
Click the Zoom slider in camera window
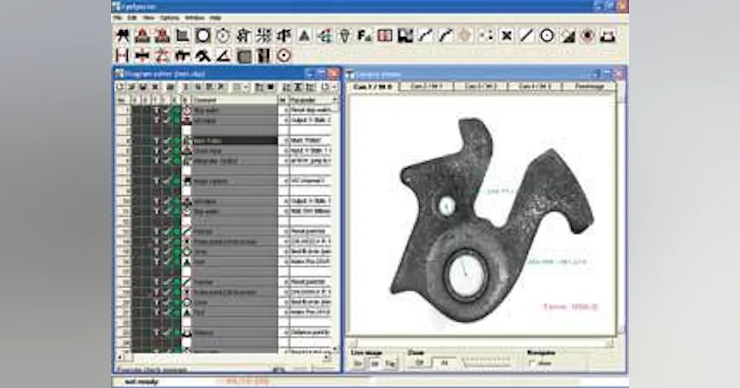487,363
